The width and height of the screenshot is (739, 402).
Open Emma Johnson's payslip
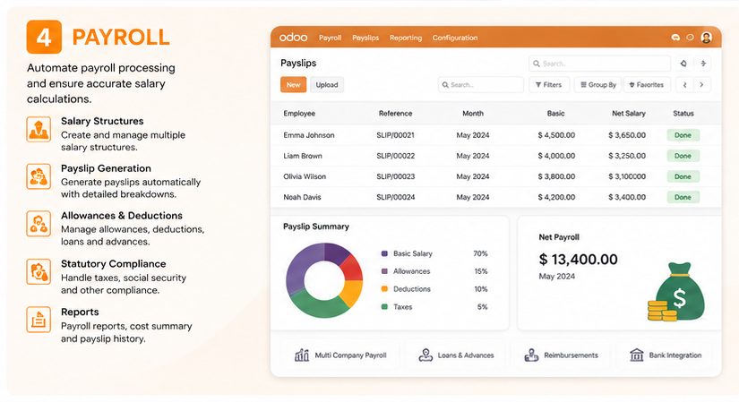309,135
